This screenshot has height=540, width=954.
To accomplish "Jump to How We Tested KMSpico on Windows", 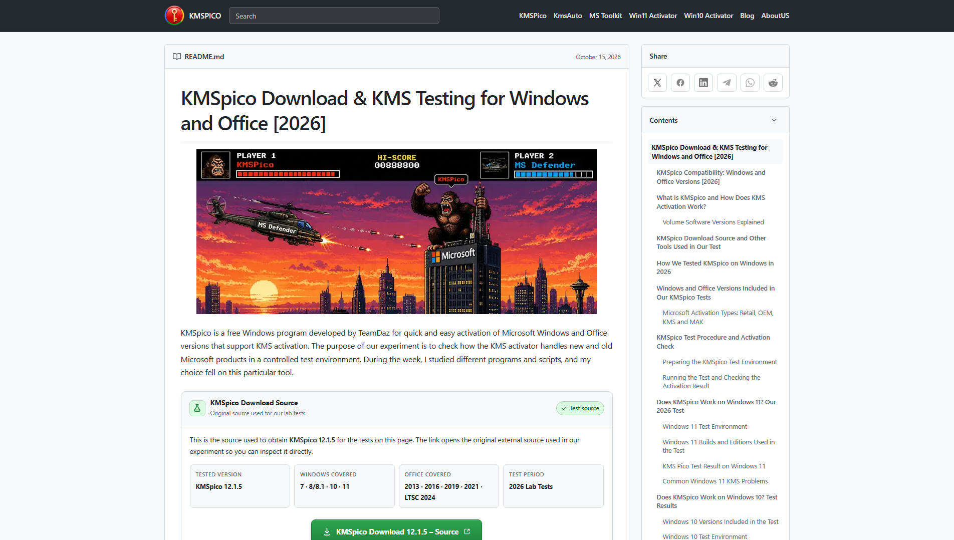I will pos(715,267).
